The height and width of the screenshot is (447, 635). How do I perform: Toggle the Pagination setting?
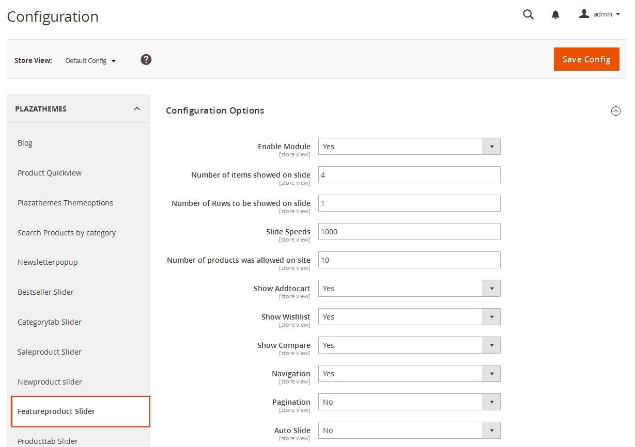coord(491,402)
